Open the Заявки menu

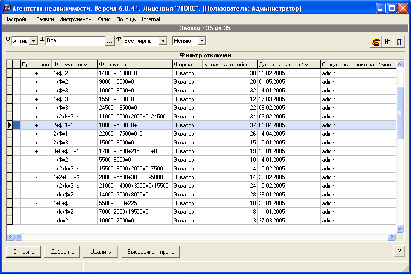pos(45,19)
